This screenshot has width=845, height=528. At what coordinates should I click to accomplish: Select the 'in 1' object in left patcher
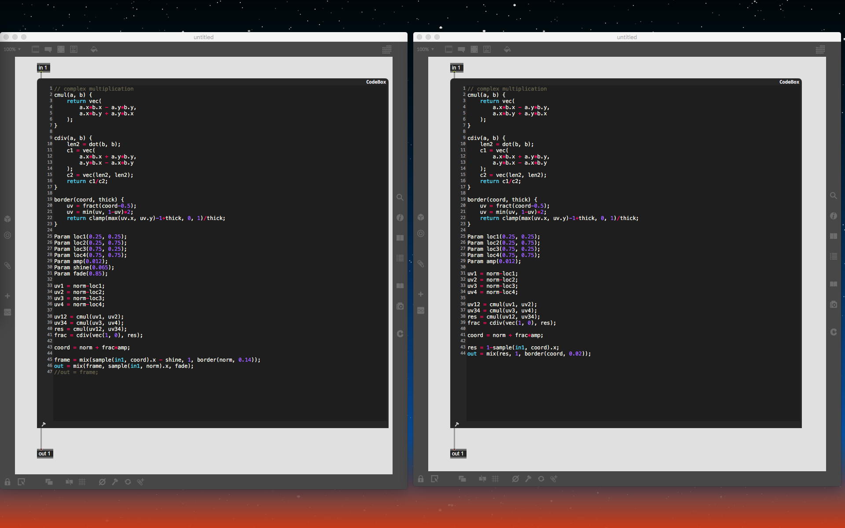pyautogui.click(x=43, y=68)
